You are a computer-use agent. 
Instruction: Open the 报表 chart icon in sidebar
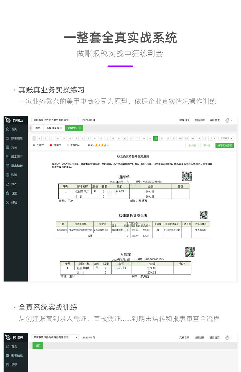8,184
